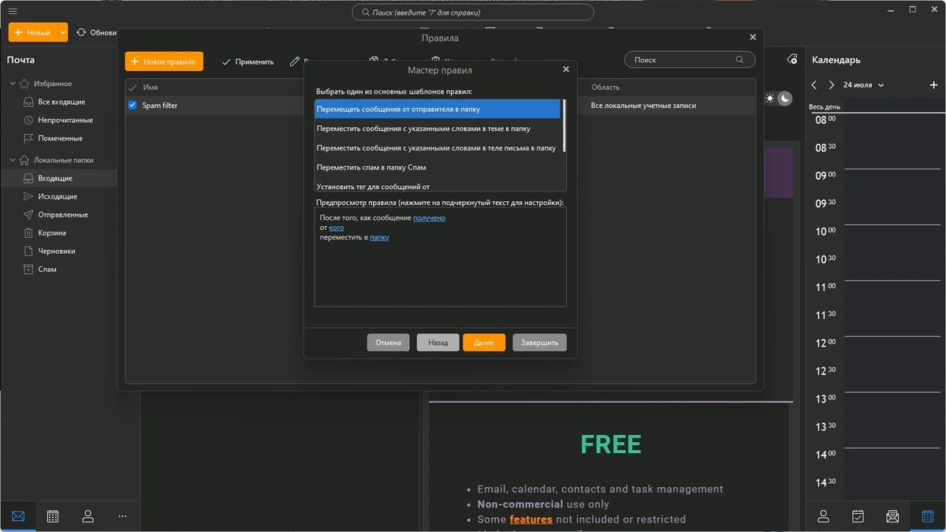Viewport: 946px width, 532px height.
Task: Click the orange Новый button
Action: pos(32,32)
